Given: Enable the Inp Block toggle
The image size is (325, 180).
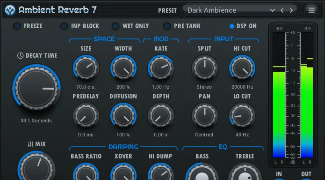Looking at the screenshot, I should (x=64, y=26).
